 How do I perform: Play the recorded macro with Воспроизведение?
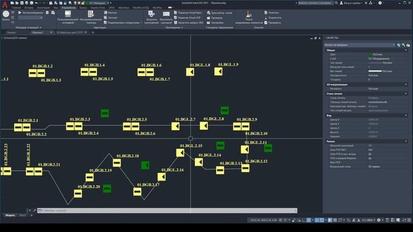click(31, 12)
